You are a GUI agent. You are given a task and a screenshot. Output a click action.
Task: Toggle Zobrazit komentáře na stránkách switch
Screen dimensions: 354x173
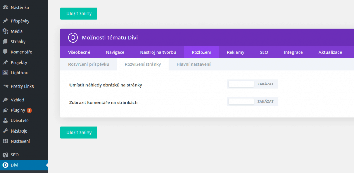(x=252, y=101)
